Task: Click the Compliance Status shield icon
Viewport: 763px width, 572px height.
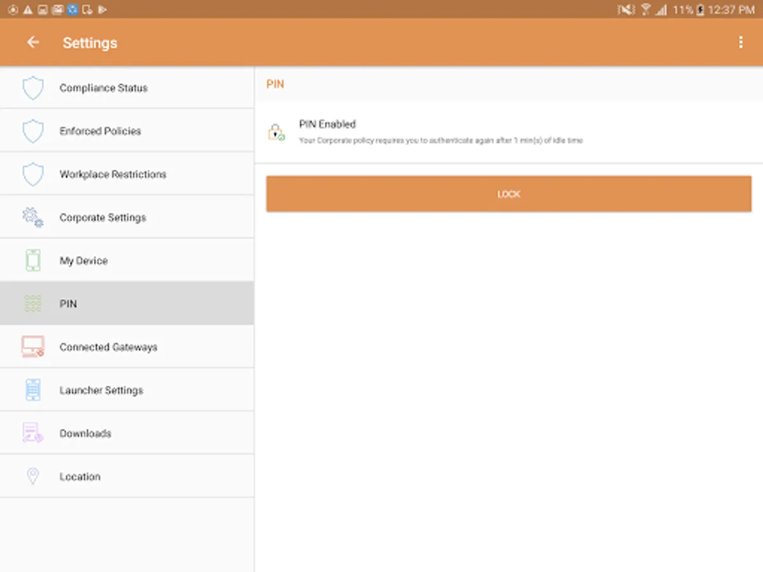Action: pos(33,88)
